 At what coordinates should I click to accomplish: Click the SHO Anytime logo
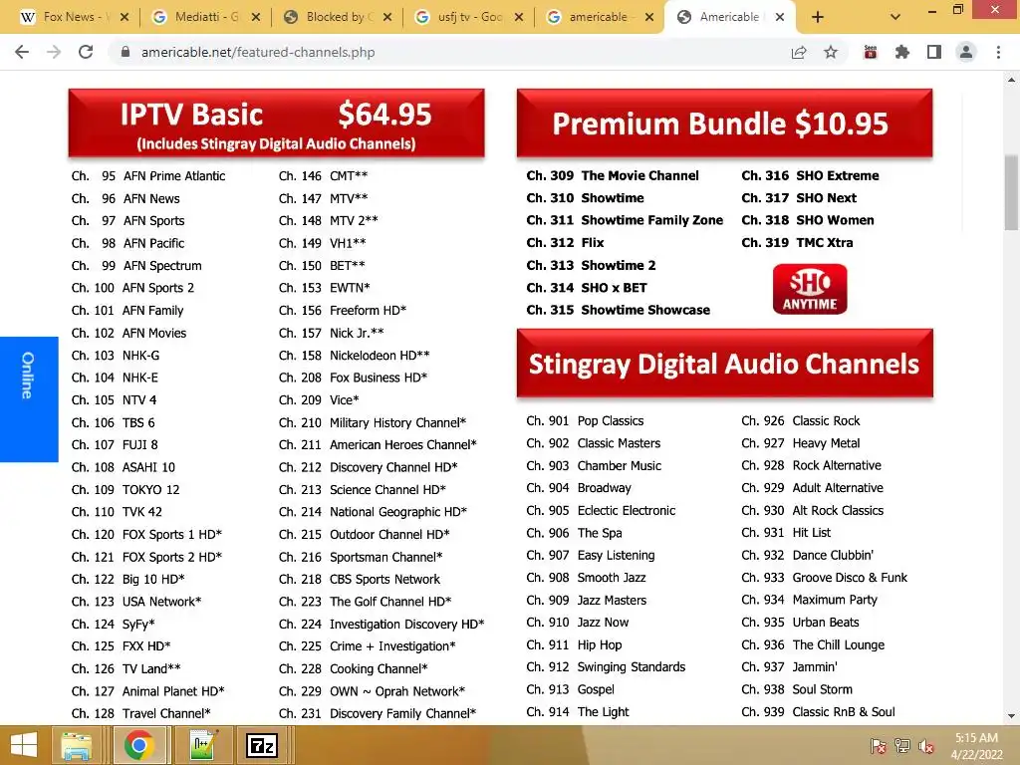810,289
